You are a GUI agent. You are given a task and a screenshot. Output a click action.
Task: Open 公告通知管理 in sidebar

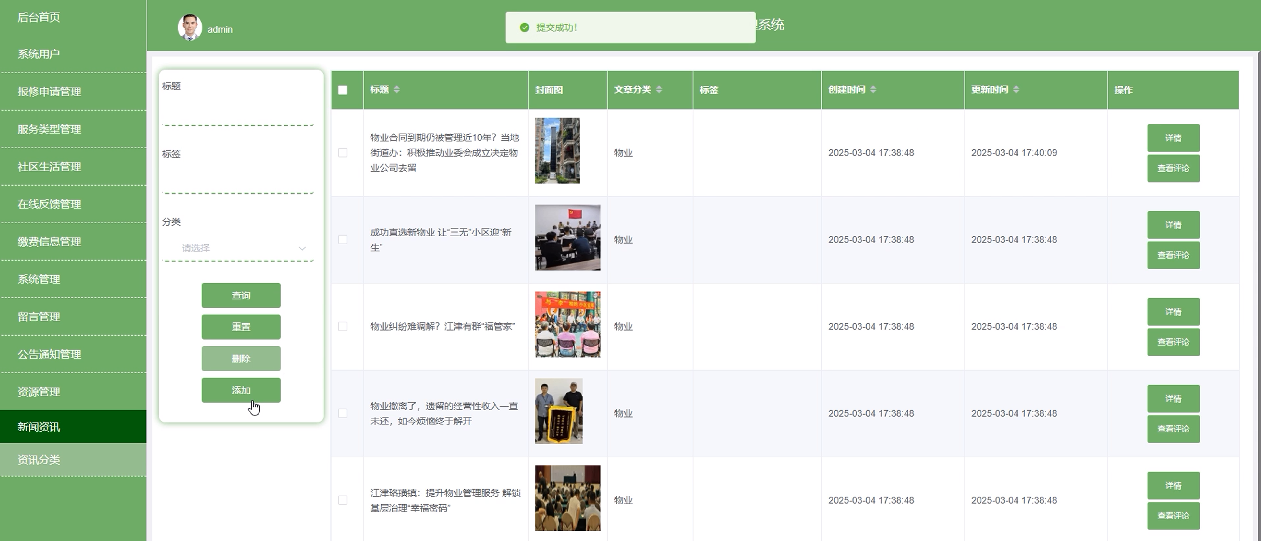[49, 354]
